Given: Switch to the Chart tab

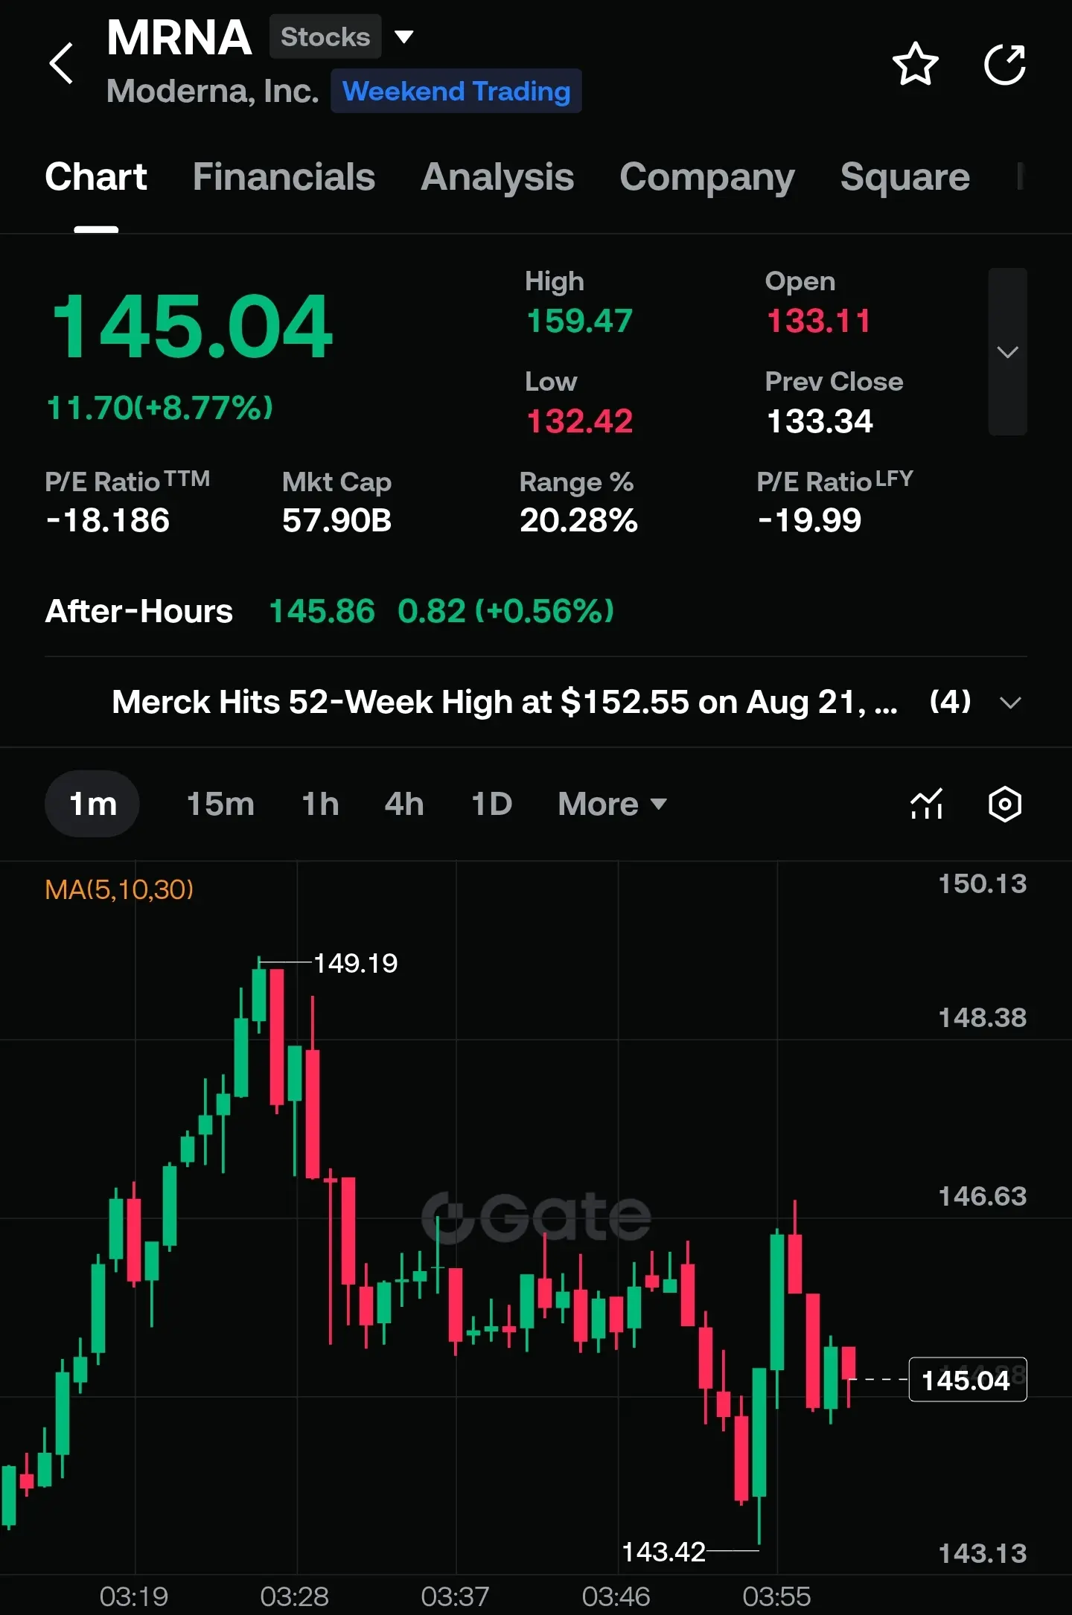Looking at the screenshot, I should click(x=96, y=177).
